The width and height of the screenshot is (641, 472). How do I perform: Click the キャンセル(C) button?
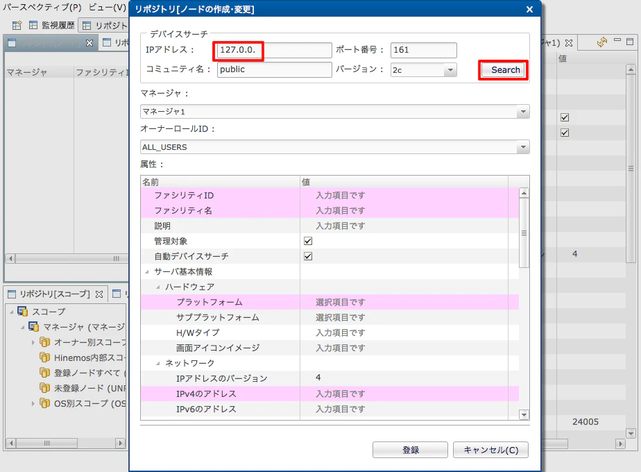(490, 450)
